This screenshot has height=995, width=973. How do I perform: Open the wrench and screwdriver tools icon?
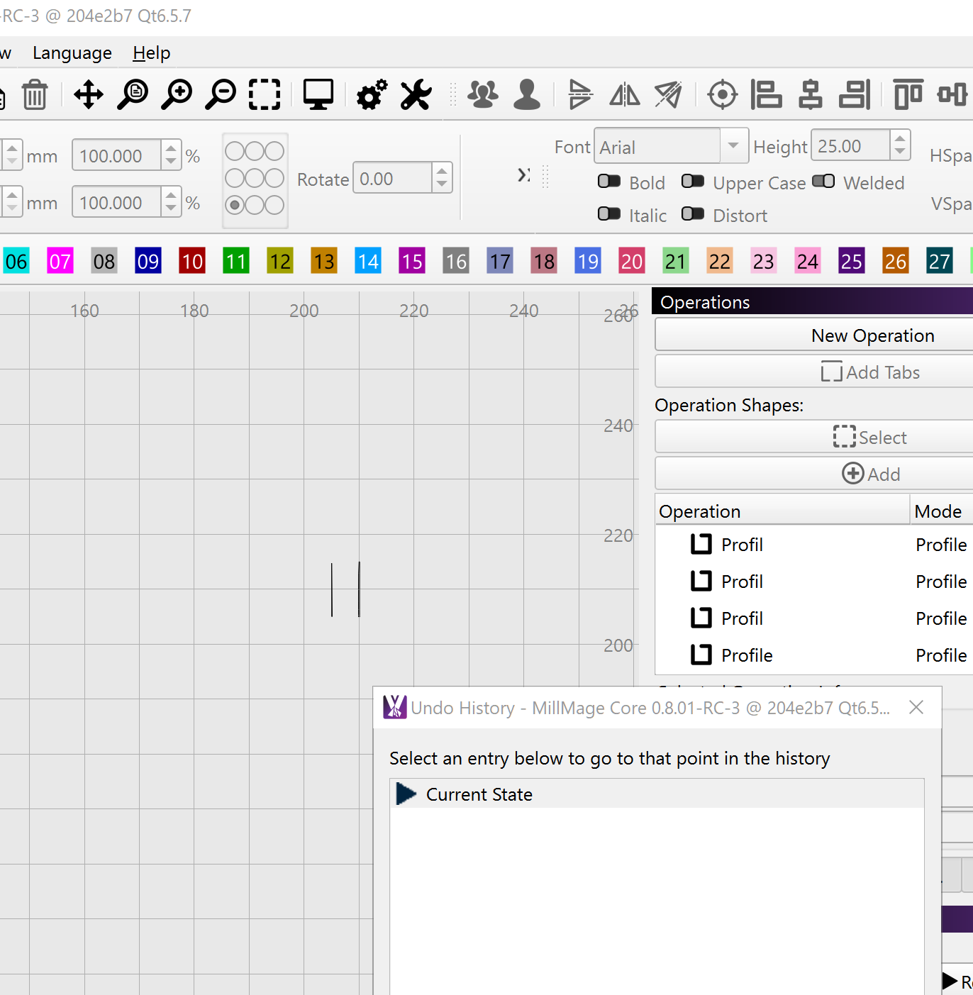coord(416,94)
